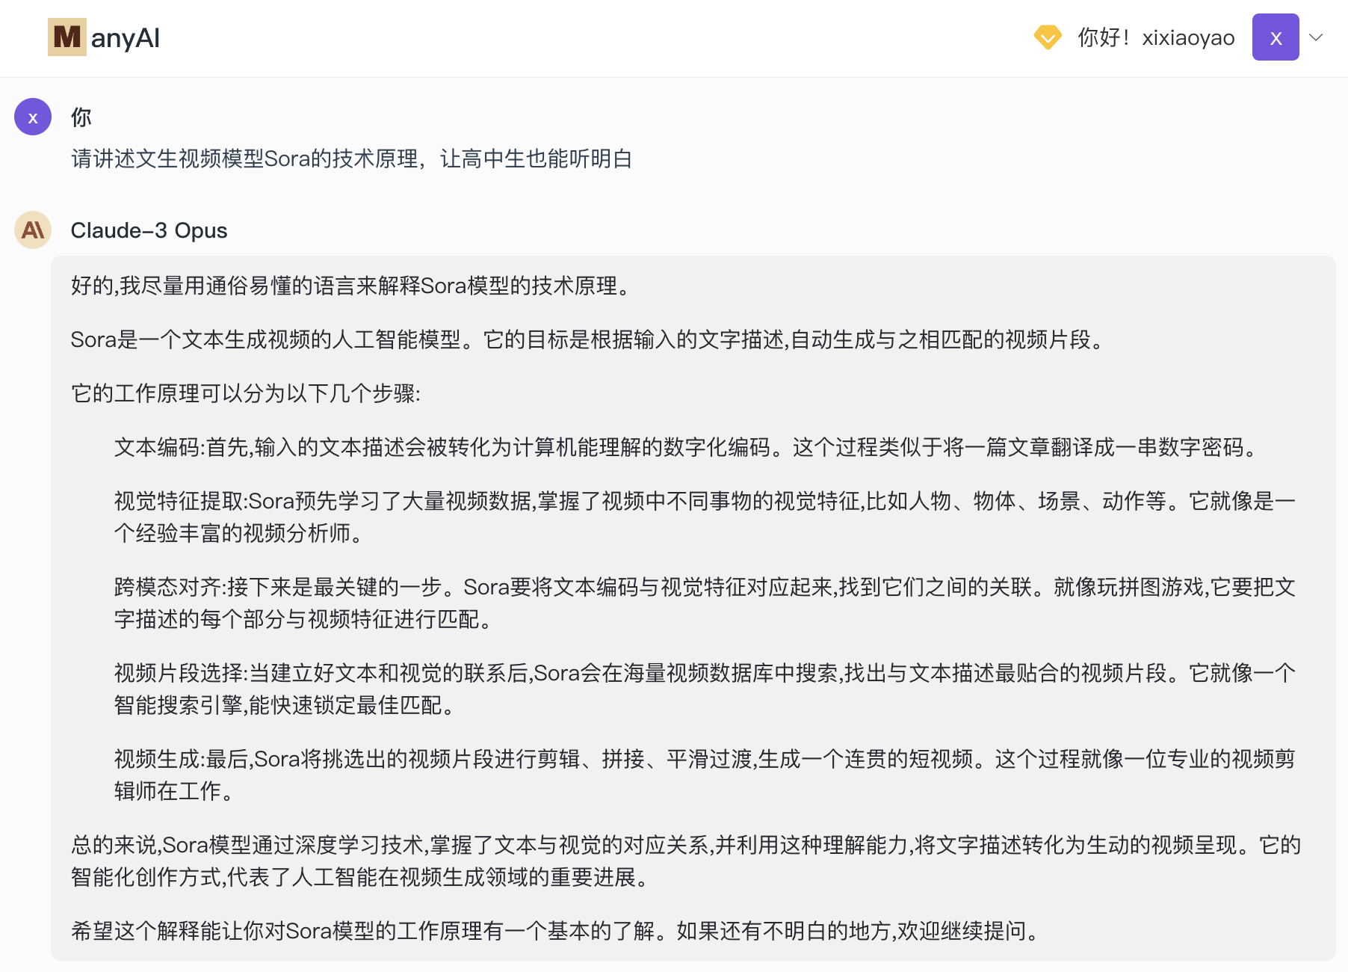The height and width of the screenshot is (972, 1348).
Task: Click the yellow diamond VIP badge icon
Action: pyautogui.click(x=1048, y=37)
